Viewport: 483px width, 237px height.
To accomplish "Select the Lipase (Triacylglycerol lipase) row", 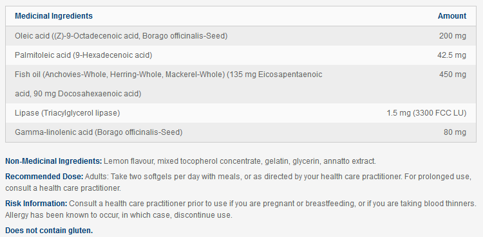I will tap(241, 113).
